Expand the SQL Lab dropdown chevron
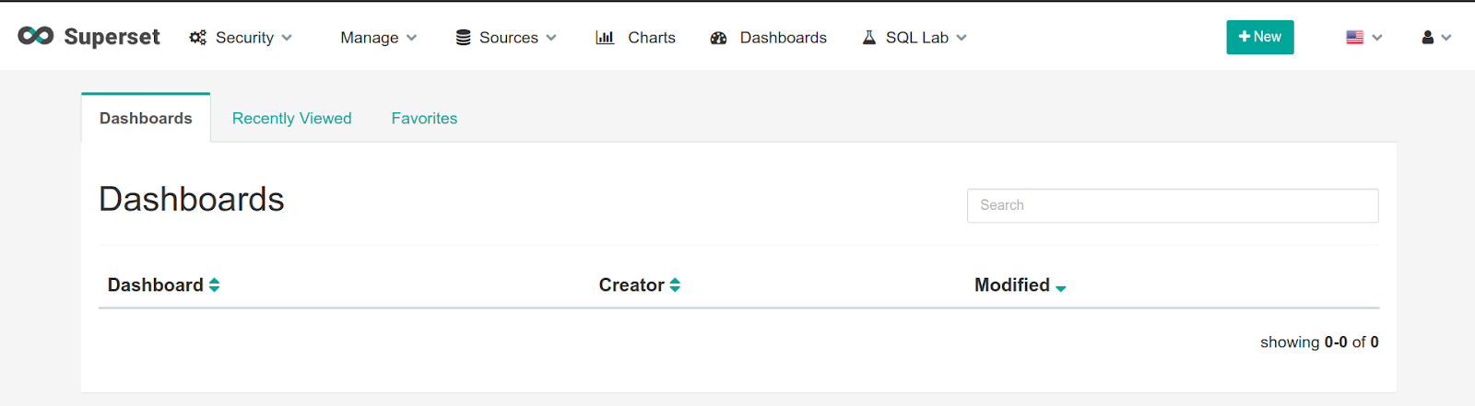The width and height of the screenshot is (1475, 406). (x=962, y=38)
